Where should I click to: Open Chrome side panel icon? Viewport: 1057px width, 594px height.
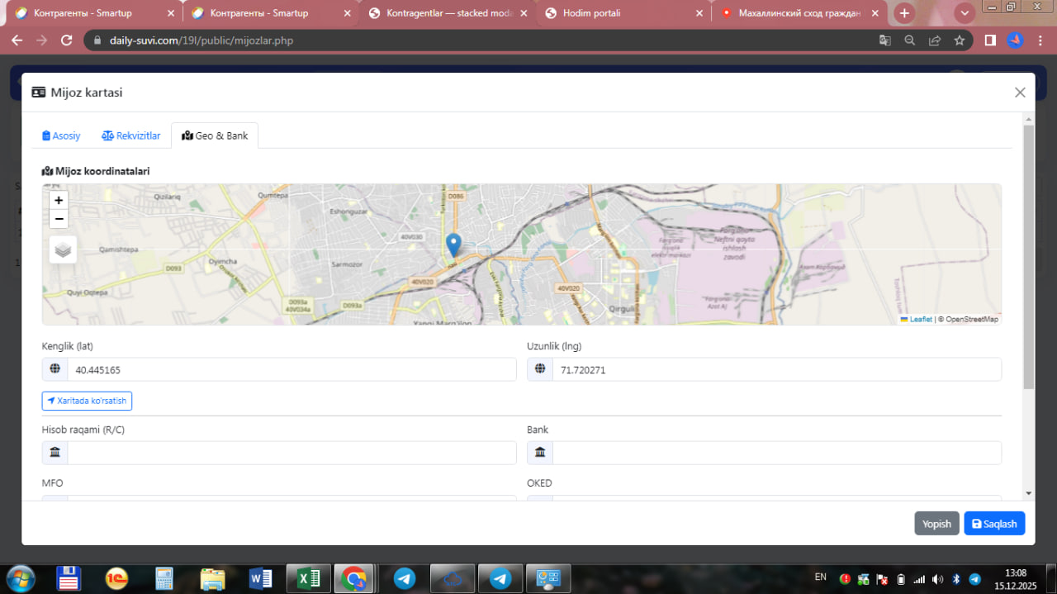[990, 40]
